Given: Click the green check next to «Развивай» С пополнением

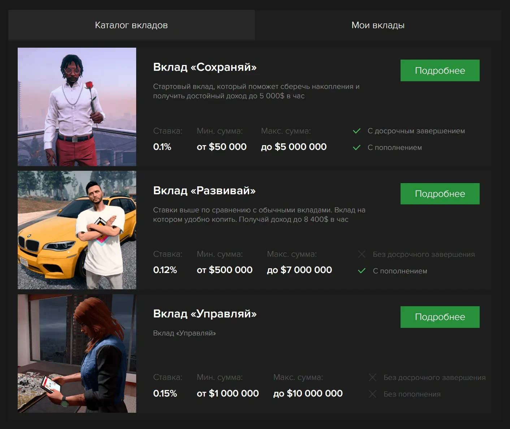Looking at the screenshot, I should [362, 271].
